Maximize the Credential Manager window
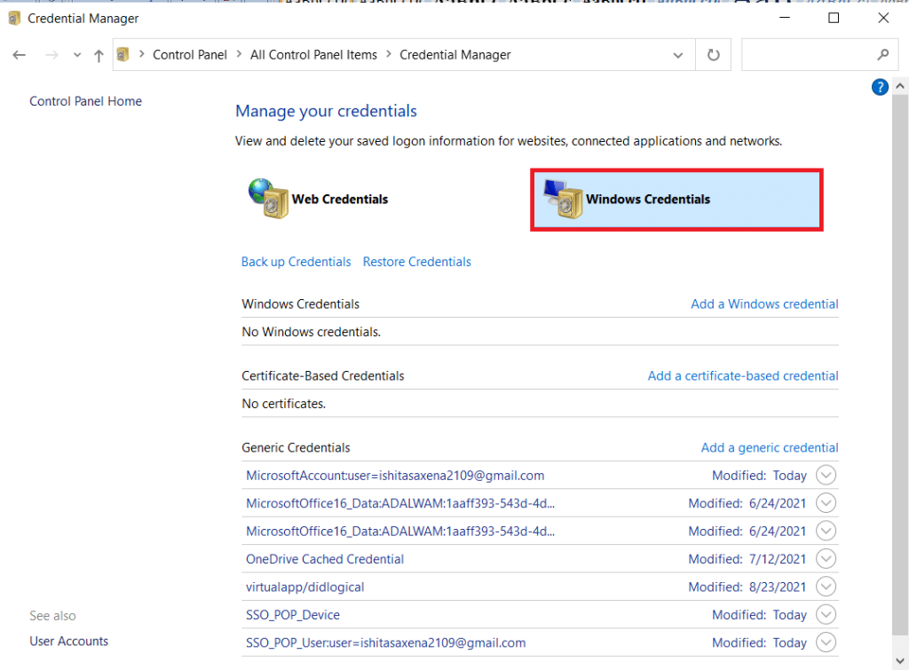This screenshot has width=909, height=670. 834,18
